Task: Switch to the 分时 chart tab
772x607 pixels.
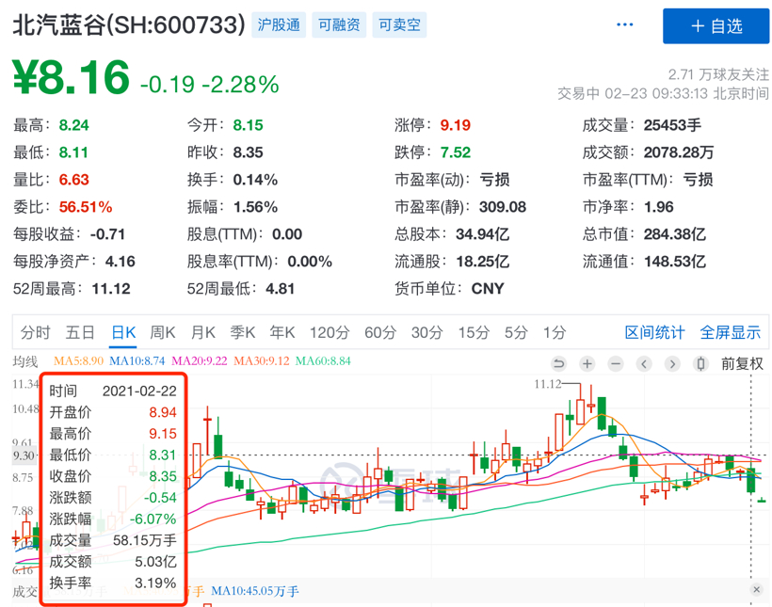Action: (x=36, y=332)
